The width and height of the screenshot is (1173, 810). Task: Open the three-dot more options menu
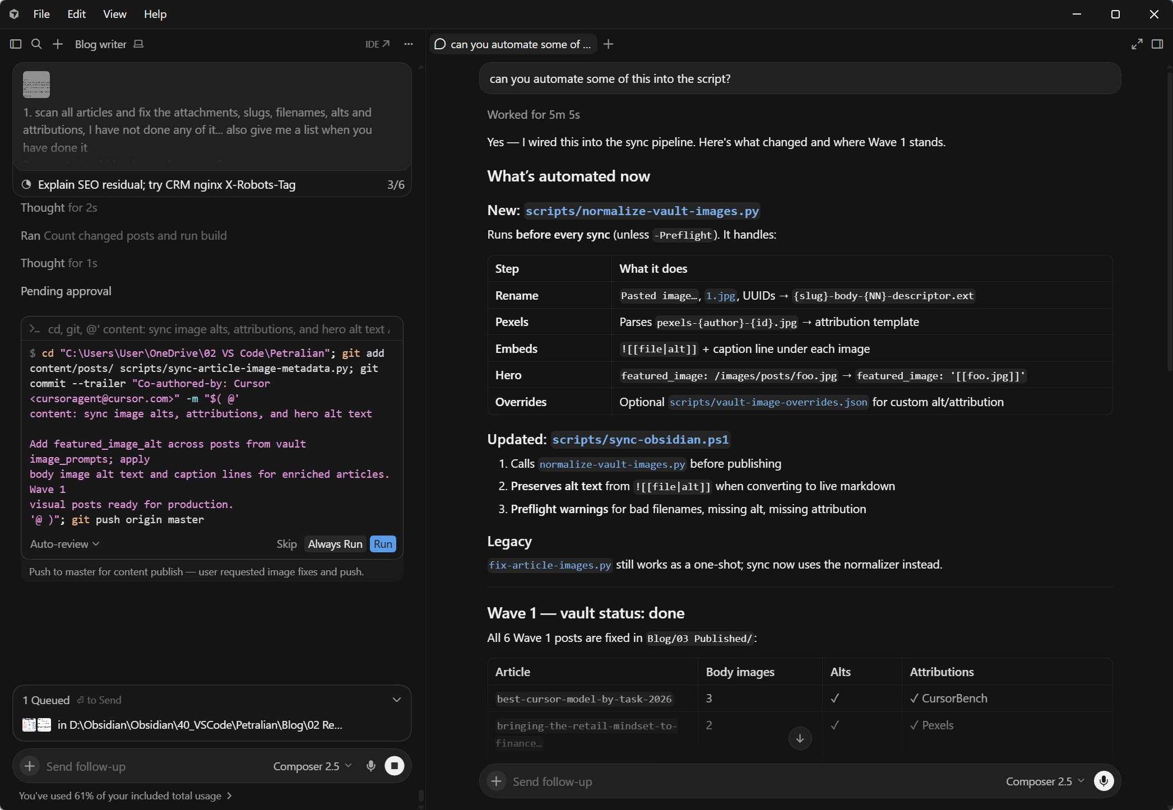point(409,44)
